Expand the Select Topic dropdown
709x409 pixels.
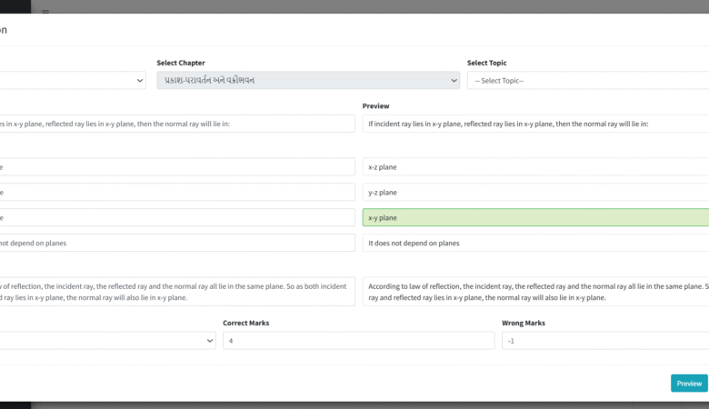click(x=587, y=81)
